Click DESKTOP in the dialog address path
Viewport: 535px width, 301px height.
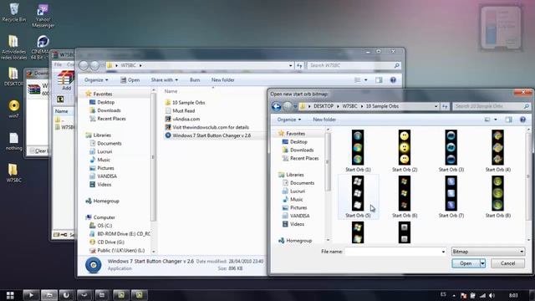pos(324,106)
